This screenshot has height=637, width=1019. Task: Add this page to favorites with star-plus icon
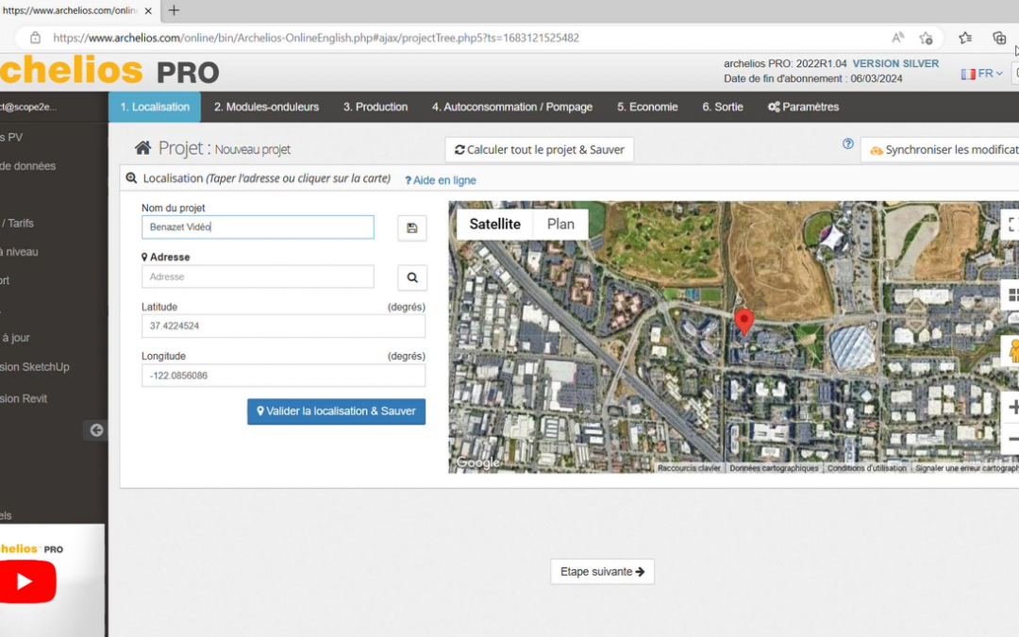[927, 38]
